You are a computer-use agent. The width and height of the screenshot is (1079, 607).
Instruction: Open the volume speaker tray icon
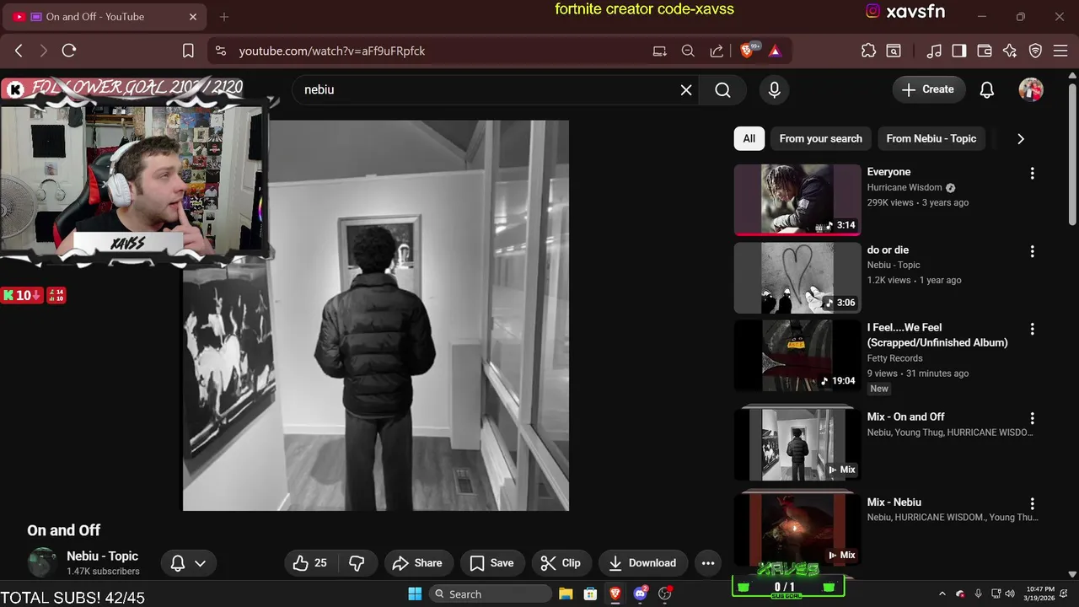click(1010, 594)
